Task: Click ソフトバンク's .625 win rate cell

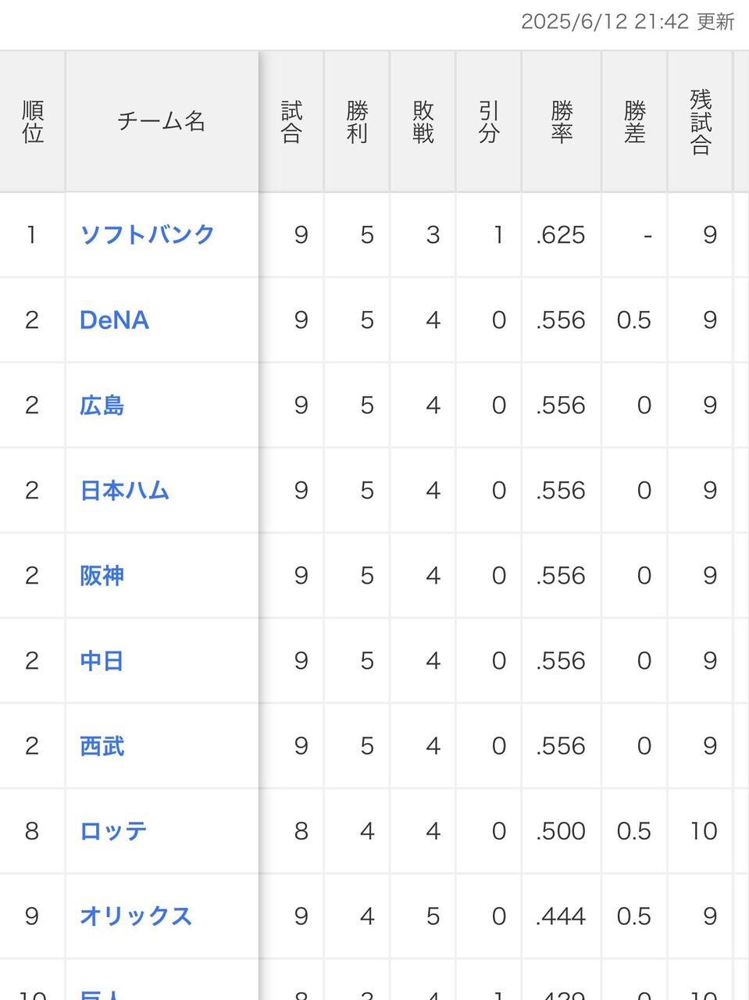Action: tap(562, 234)
